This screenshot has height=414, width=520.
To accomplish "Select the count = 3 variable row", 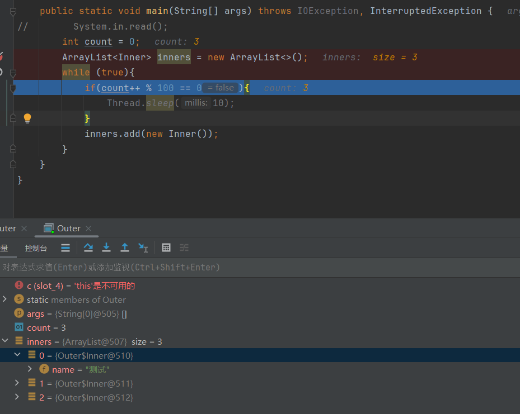I will point(260,327).
